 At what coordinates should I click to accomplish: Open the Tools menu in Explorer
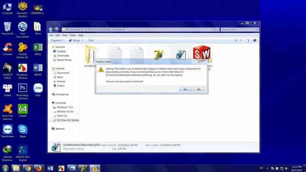[73, 35]
